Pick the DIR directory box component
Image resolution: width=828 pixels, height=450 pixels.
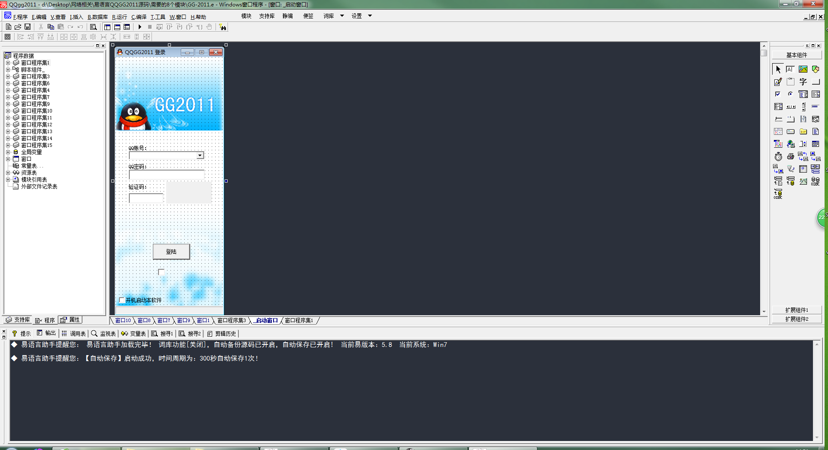pyautogui.click(x=803, y=131)
